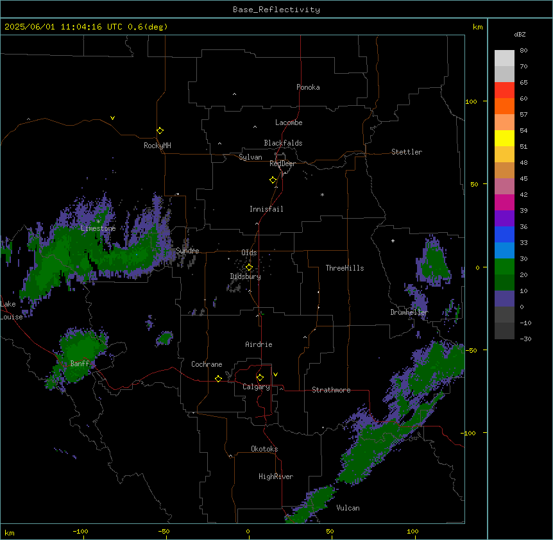Screen dimensions: 553x540
Task: Click the Blackfalds city label
Action: (283, 143)
